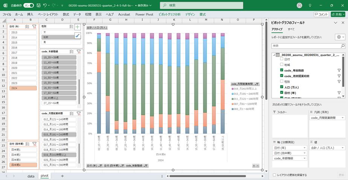Open chart styles paintbrush button
Image resolution: width=348 pixels, height=180 pixels.
coord(77,36)
